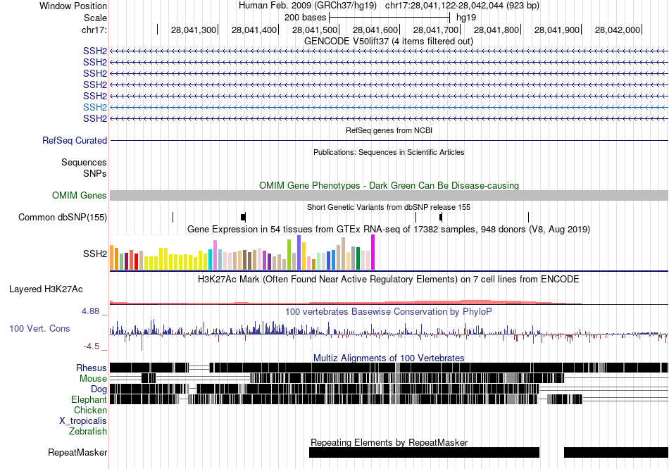Click the Layered H3K27Ac track label
Viewport: 669px width, 469px height.
click(x=46, y=289)
